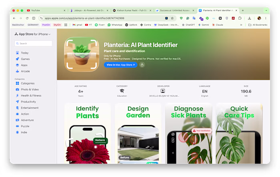The height and width of the screenshot is (177, 280).
Task: Open the Contra bookmark
Action: point(146,25)
